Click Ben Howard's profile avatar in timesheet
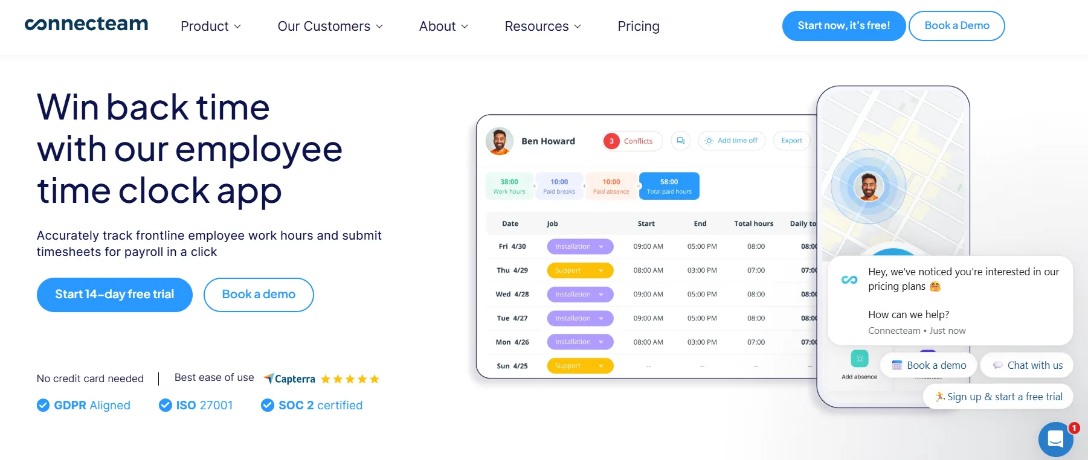 coord(500,141)
